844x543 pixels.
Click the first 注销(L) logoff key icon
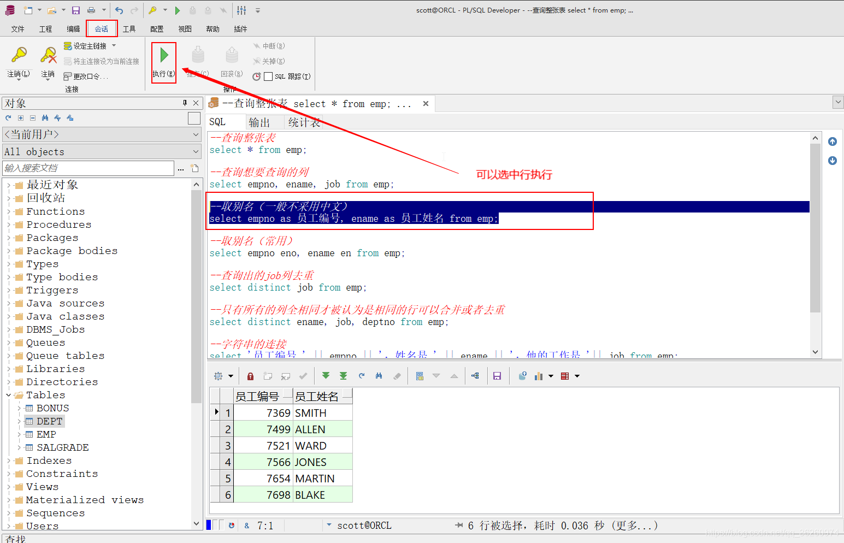point(19,55)
